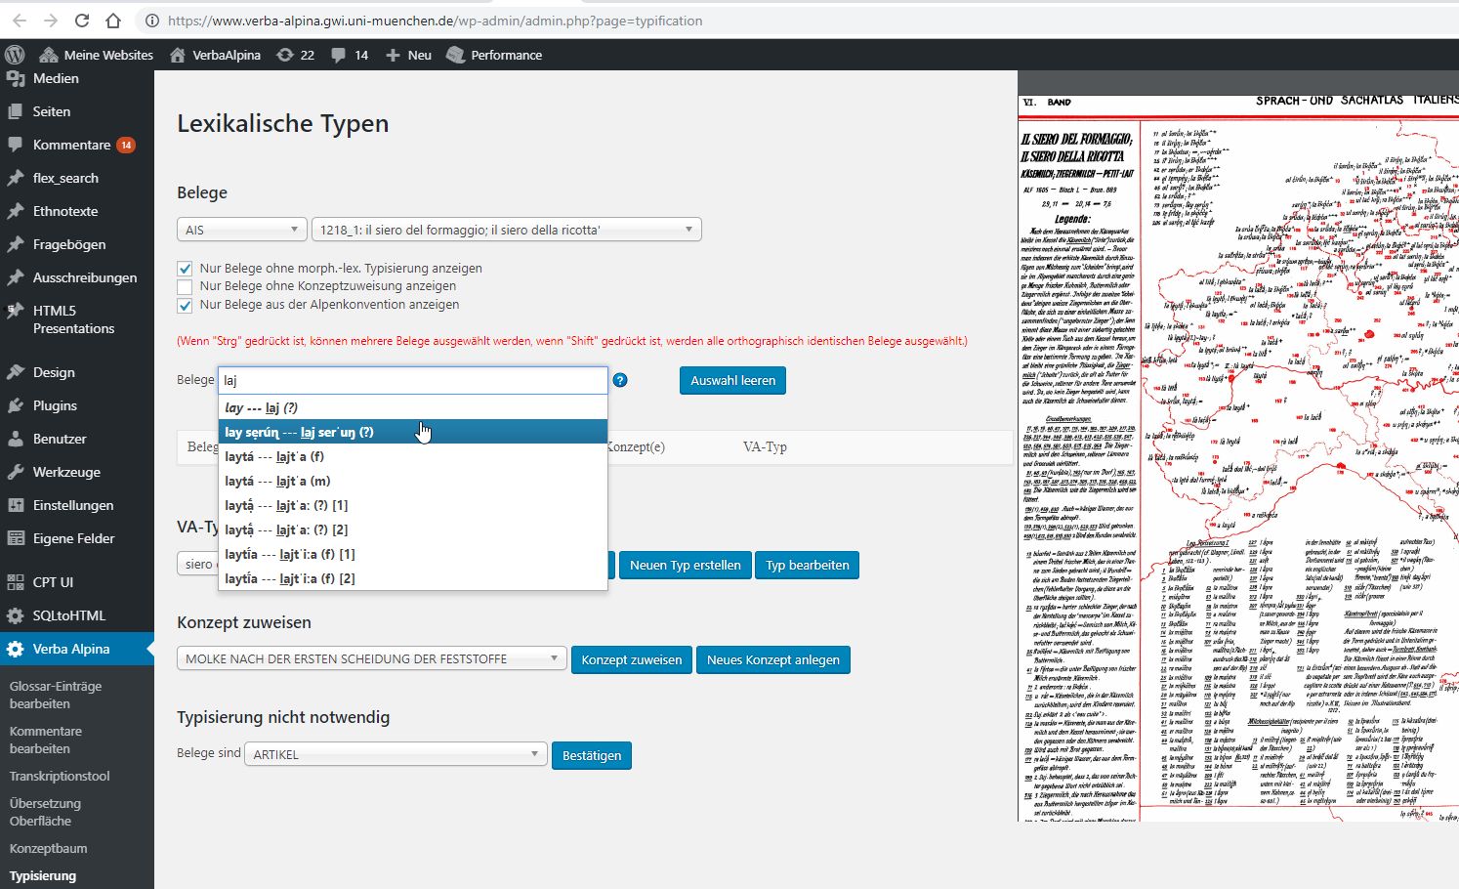Screen dimensions: 1459x889
Task: Enable 'Nur Belege ohne Konzeptzuweisung anzeigen' checkbox
Action: (185, 286)
